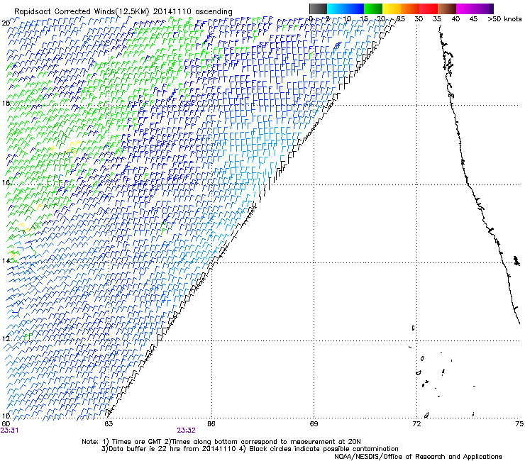The height and width of the screenshot is (461, 525).
Task: Click the longitude label '75'
Action: point(519,424)
